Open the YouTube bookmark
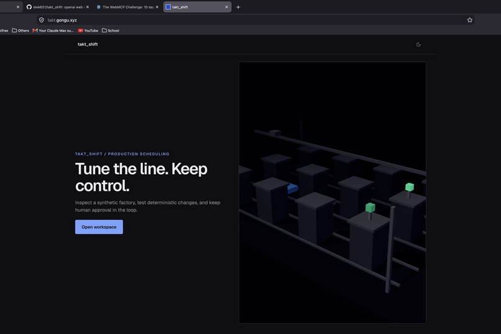Viewport: 501px width, 334px height. (88, 30)
